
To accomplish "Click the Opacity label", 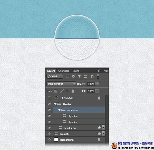I will [81, 84].
